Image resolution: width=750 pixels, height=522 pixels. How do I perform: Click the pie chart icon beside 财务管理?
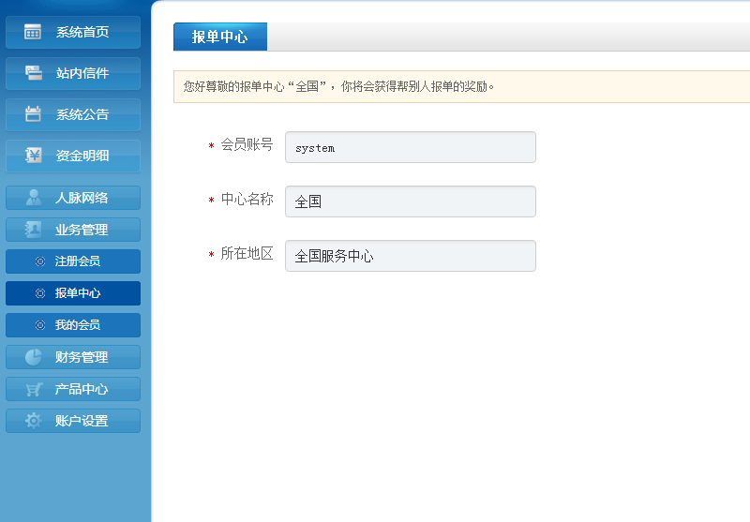click(33, 357)
